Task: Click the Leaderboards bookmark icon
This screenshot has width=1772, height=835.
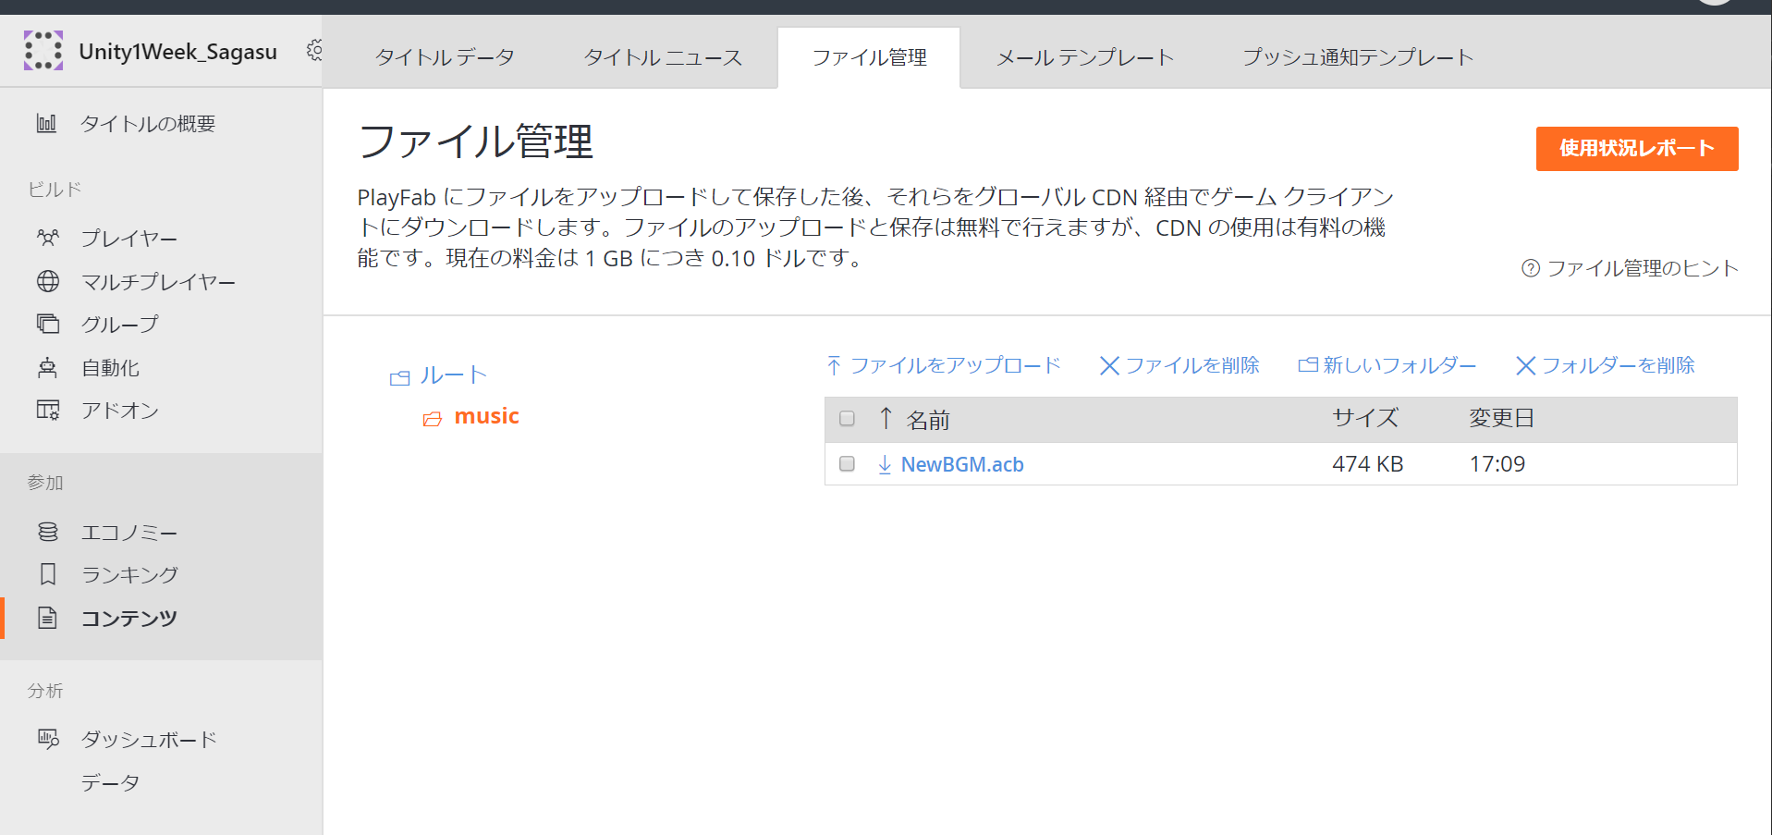Action: 48,574
